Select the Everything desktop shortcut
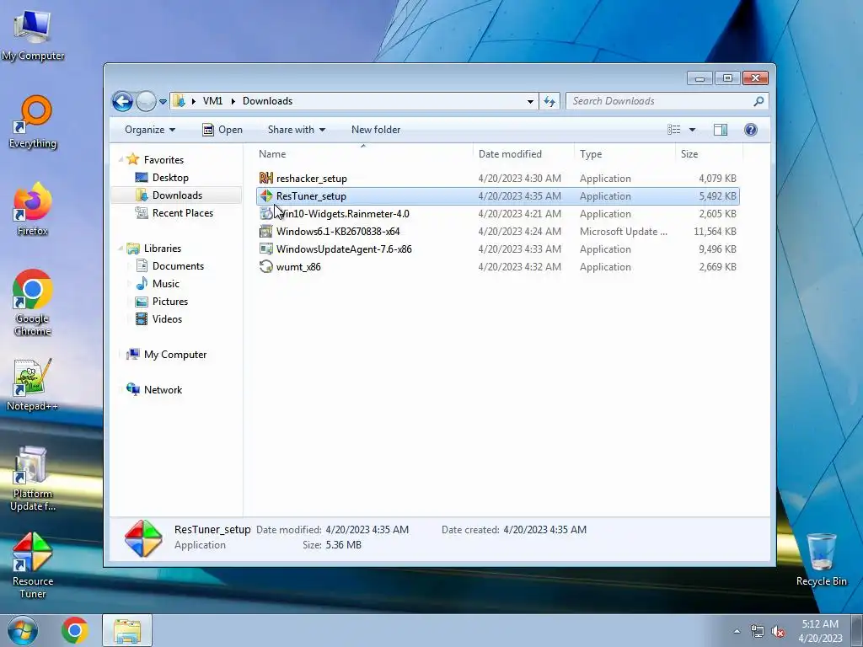The width and height of the screenshot is (863, 647). (x=33, y=122)
